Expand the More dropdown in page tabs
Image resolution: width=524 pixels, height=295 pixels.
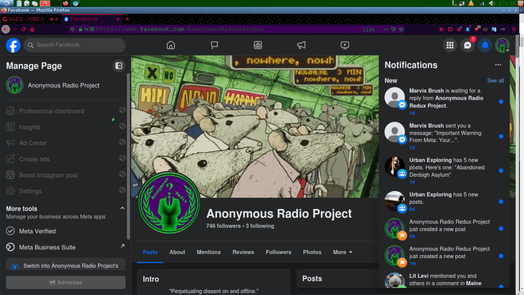click(342, 252)
